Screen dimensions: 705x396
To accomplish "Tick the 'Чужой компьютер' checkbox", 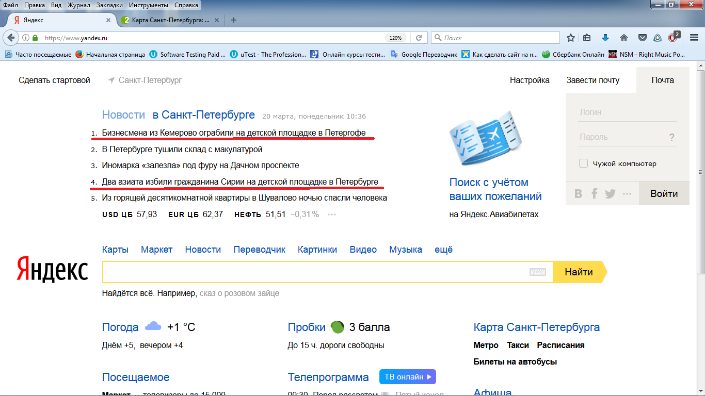I will (584, 163).
